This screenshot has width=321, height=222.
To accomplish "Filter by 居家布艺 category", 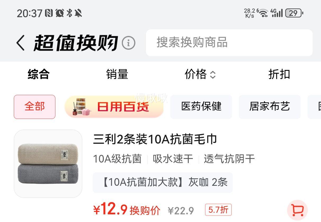I will [270, 107].
